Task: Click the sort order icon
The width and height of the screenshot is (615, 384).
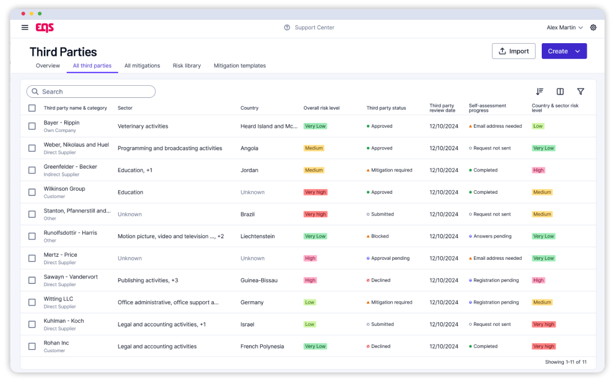Action: (539, 92)
